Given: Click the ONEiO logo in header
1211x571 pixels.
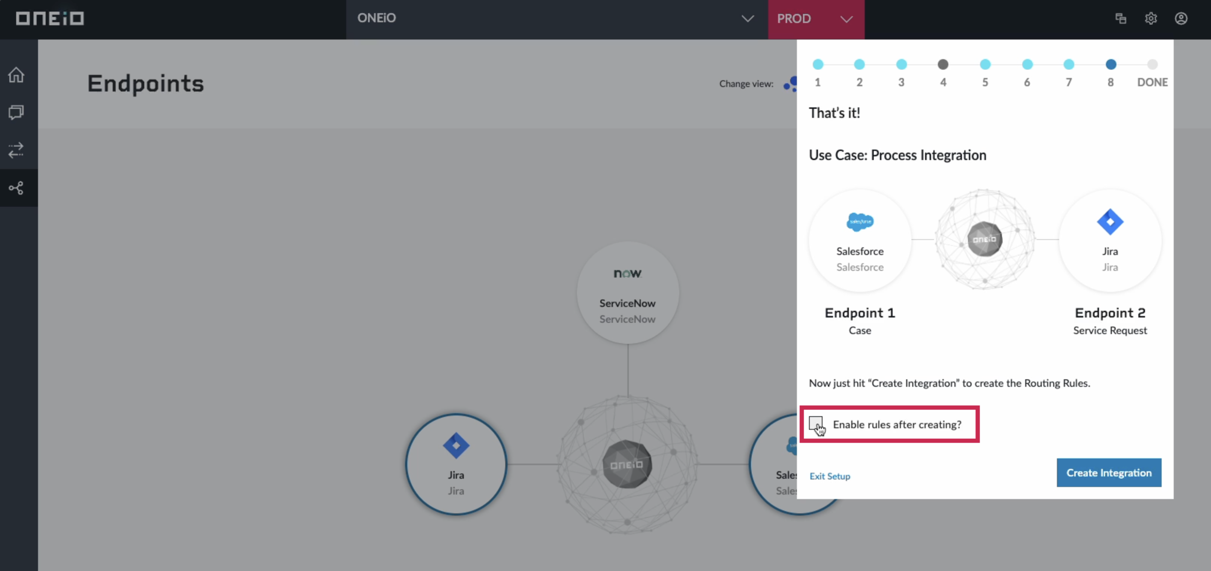Looking at the screenshot, I should (50, 18).
